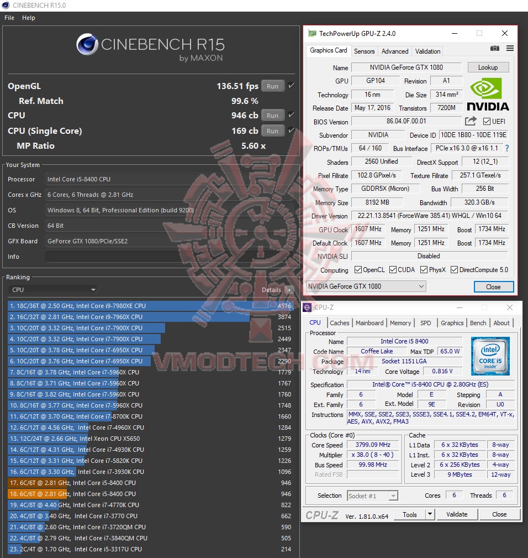Toggle the CUDA checkbox

(x=393, y=270)
